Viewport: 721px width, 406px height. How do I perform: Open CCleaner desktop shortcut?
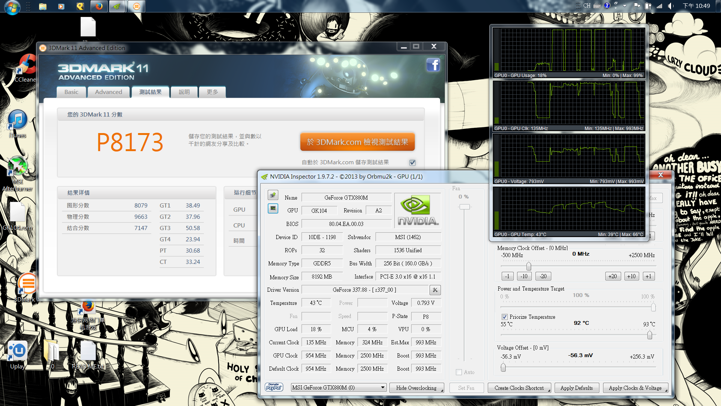pyautogui.click(x=26, y=68)
